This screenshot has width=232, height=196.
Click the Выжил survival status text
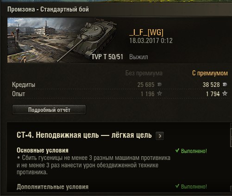click(138, 57)
